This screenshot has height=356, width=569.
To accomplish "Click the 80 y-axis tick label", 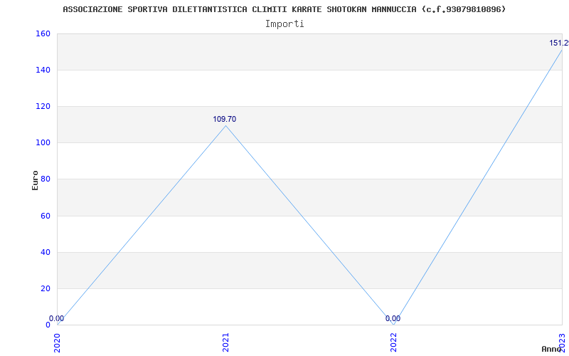I will tap(45, 179).
